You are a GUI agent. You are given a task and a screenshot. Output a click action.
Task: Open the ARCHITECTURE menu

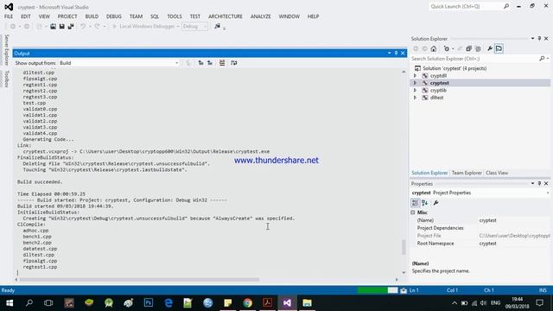point(226,16)
